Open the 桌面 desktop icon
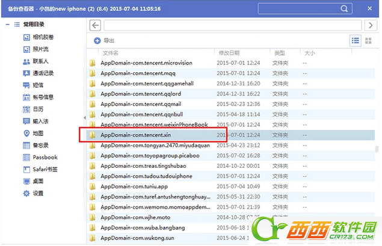The height and width of the screenshot is (246, 382). pyautogui.click(x=26, y=182)
